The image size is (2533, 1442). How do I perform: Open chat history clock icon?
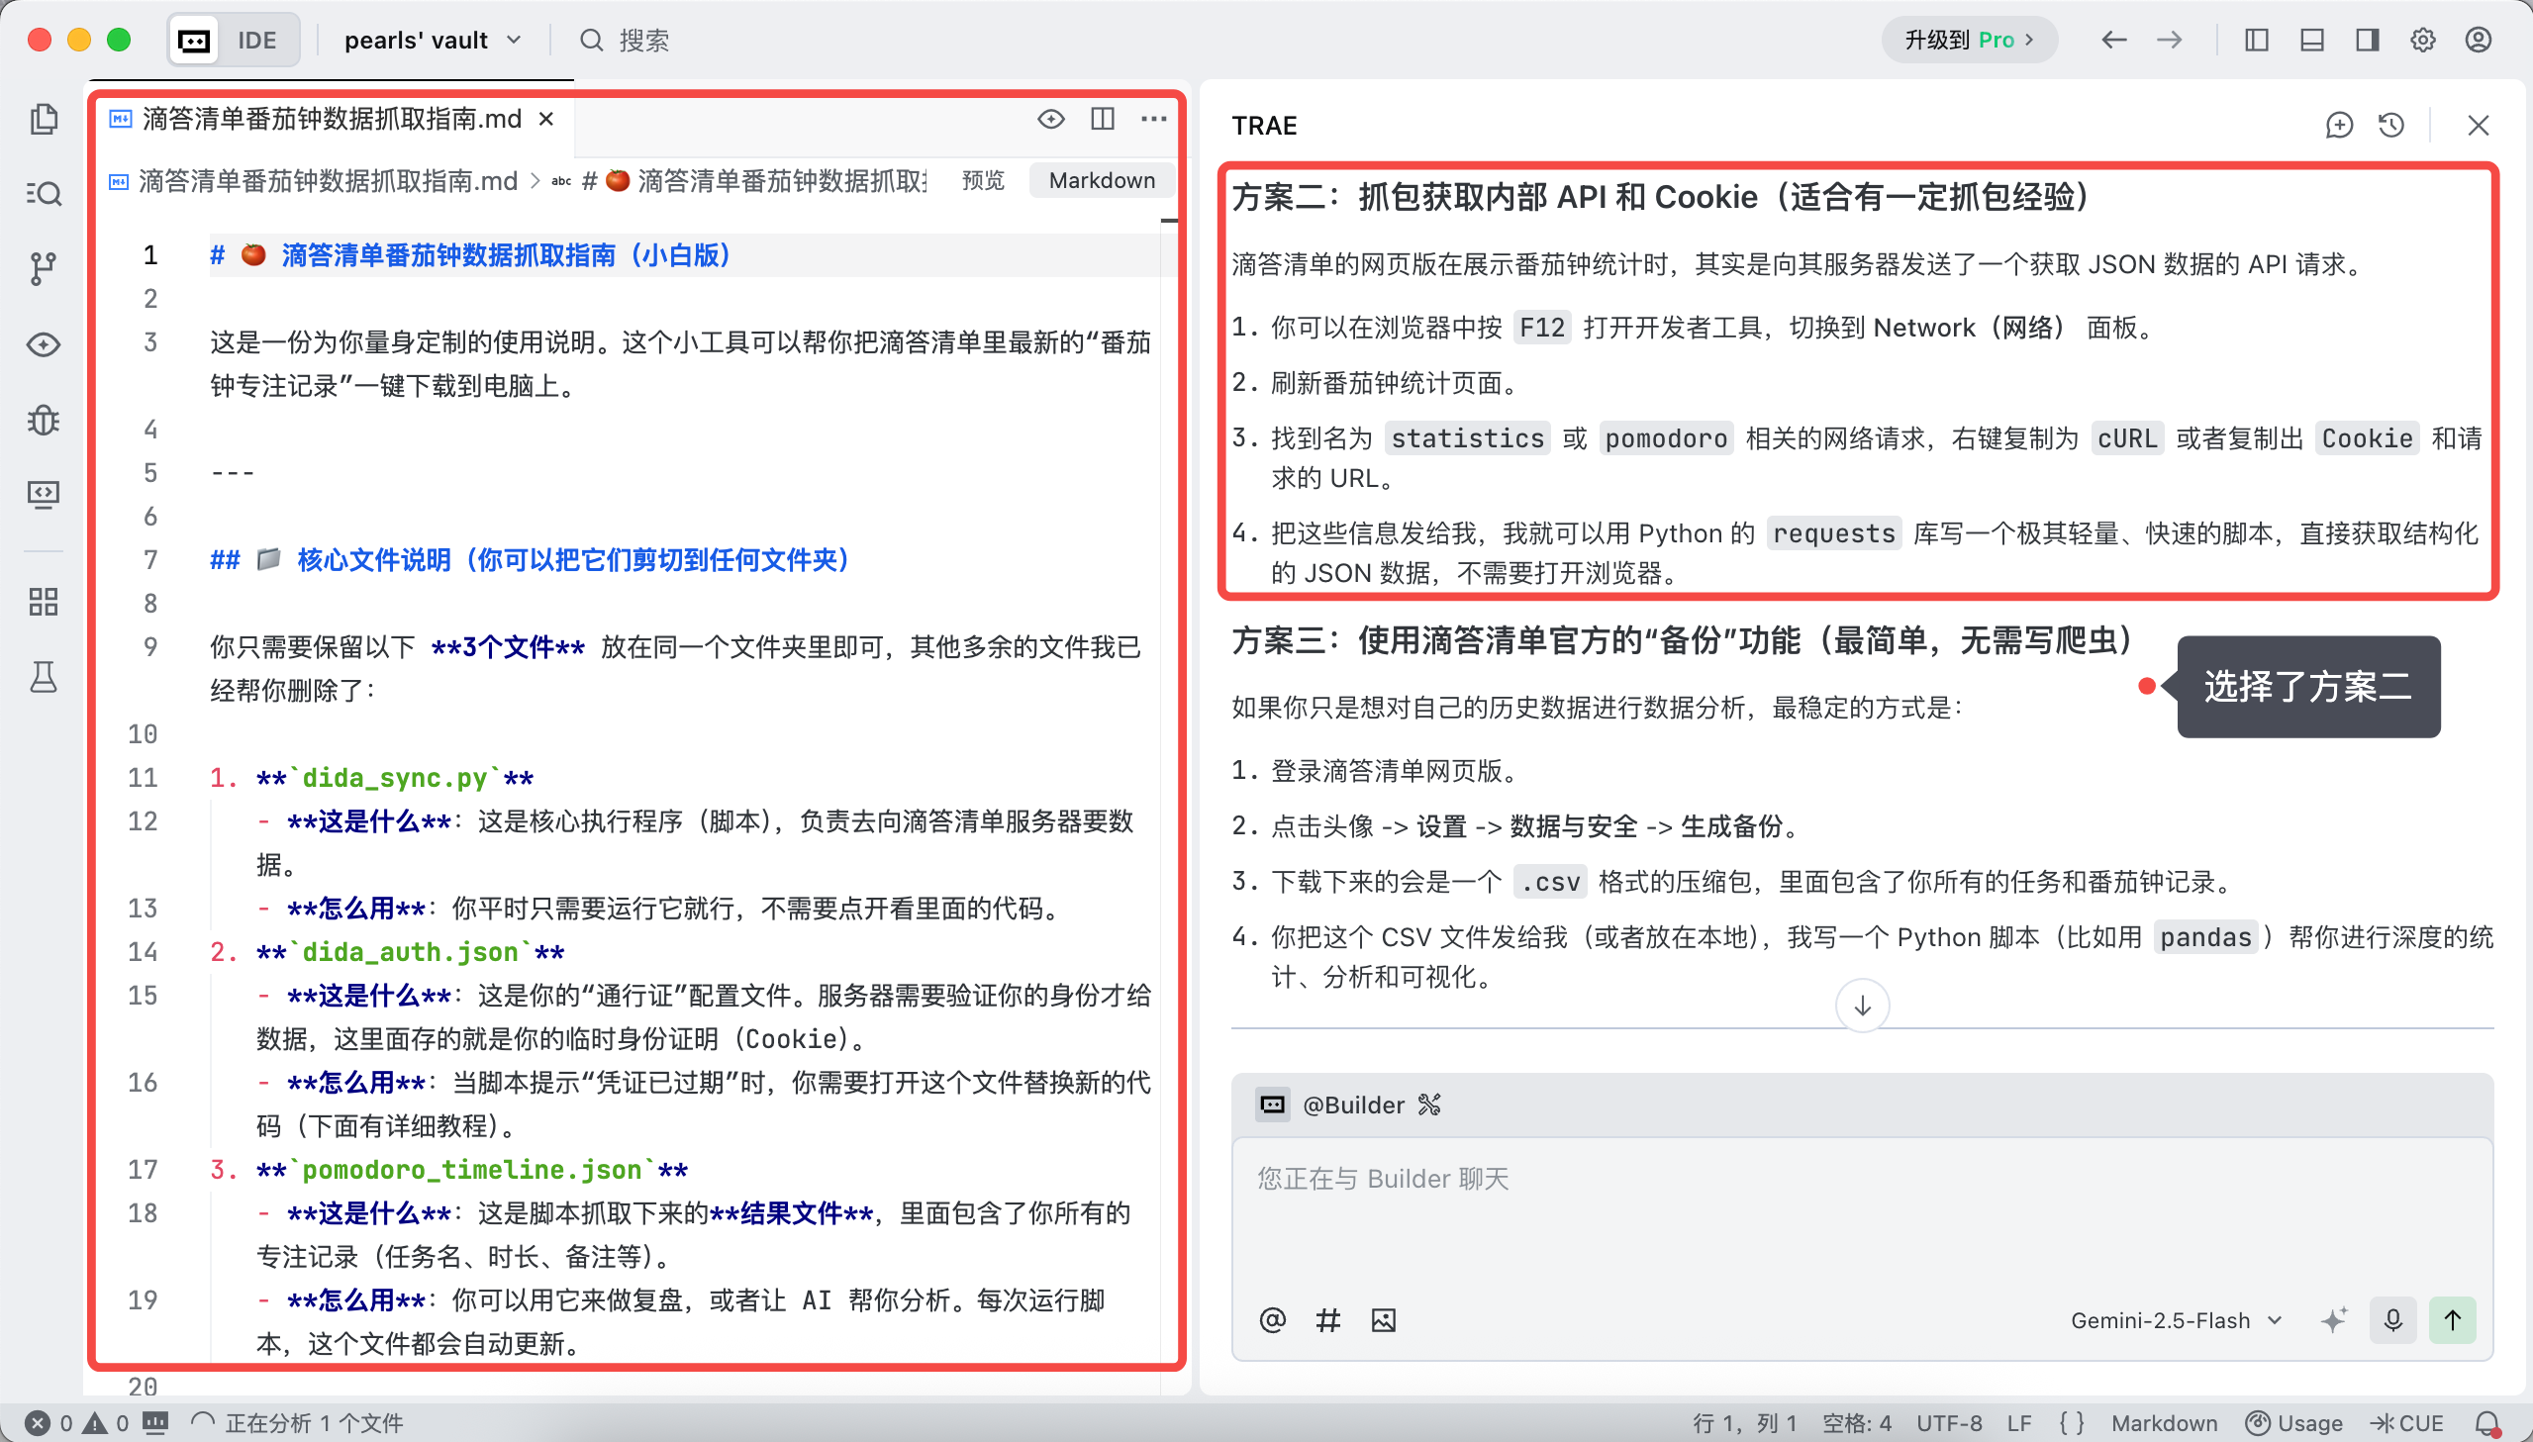coord(2391,126)
